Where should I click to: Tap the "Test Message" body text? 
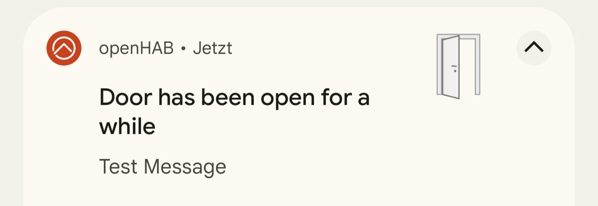tap(162, 167)
